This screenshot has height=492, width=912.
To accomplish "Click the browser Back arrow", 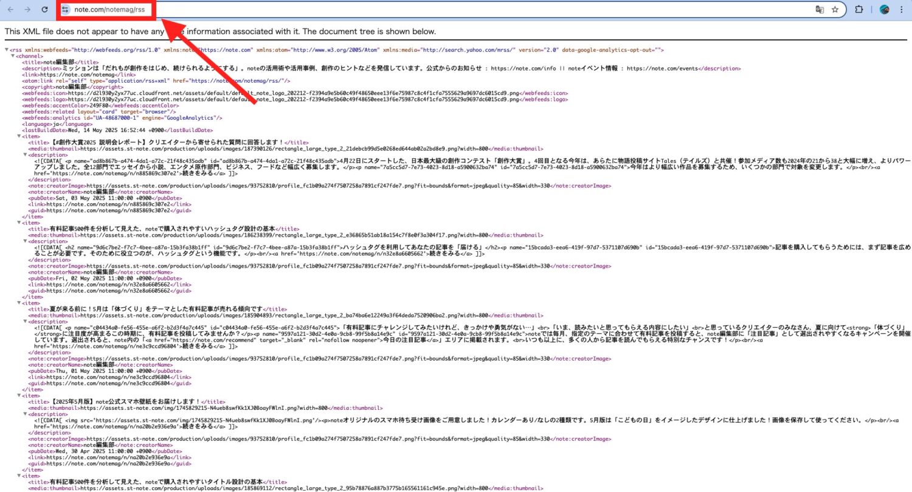I will click(10, 10).
